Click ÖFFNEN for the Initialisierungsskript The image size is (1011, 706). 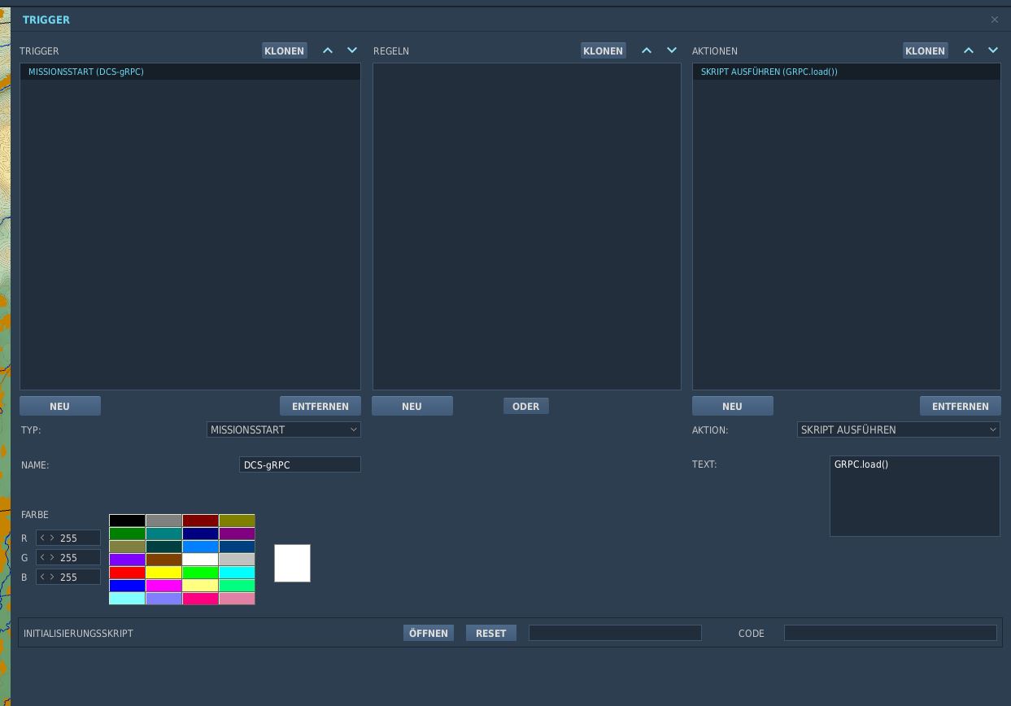pos(429,633)
